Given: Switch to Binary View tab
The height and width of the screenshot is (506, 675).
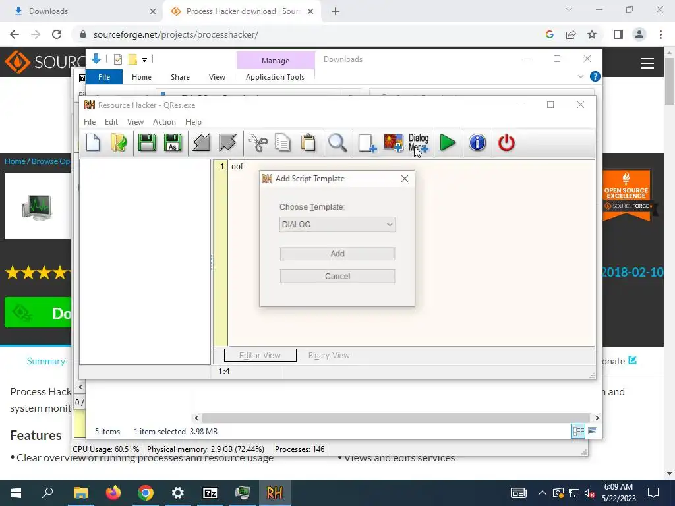Looking at the screenshot, I should click(329, 355).
